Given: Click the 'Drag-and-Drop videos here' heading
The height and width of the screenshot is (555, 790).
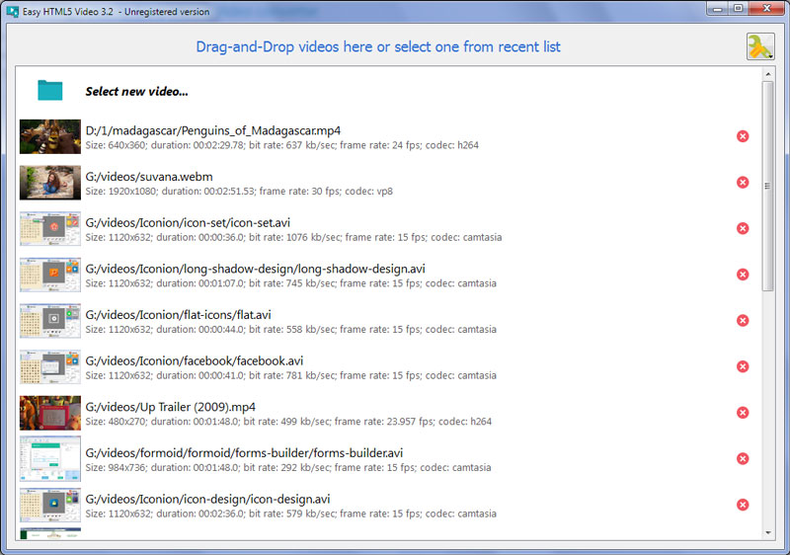Looking at the screenshot, I should 378,46.
